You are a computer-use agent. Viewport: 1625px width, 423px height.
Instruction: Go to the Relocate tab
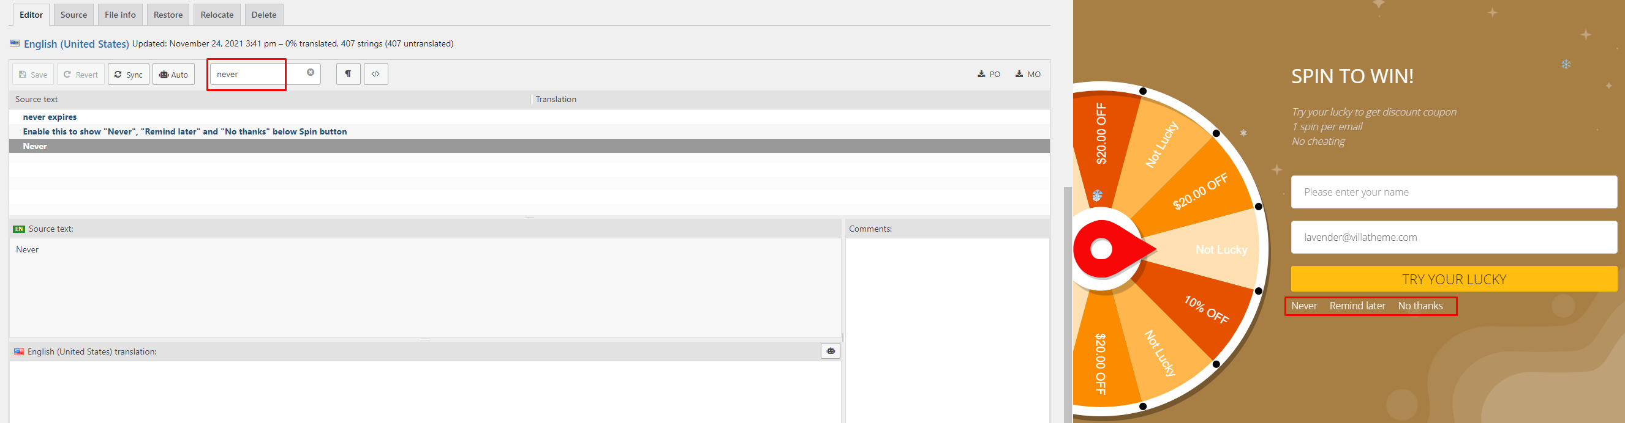[x=217, y=15]
